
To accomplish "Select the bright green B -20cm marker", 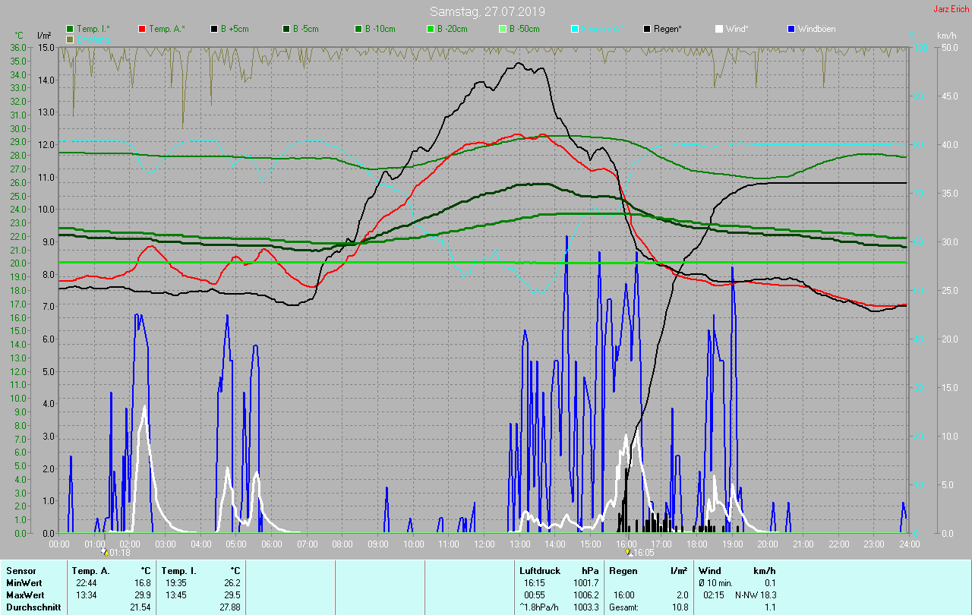I will pos(430,29).
